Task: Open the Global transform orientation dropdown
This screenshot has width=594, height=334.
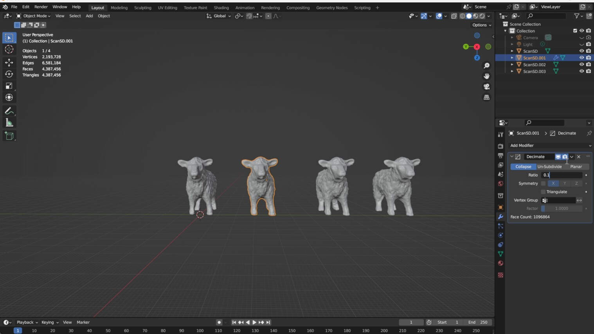Action: (x=219, y=16)
